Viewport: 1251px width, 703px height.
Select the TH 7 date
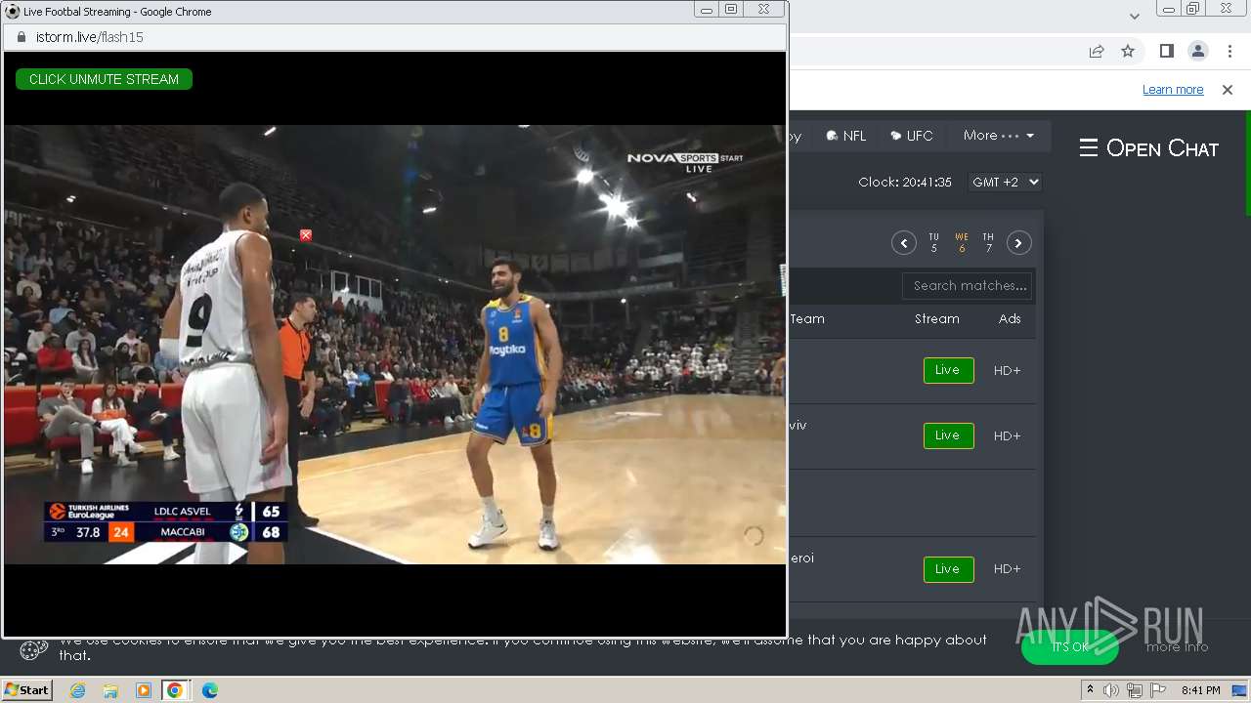coord(988,243)
